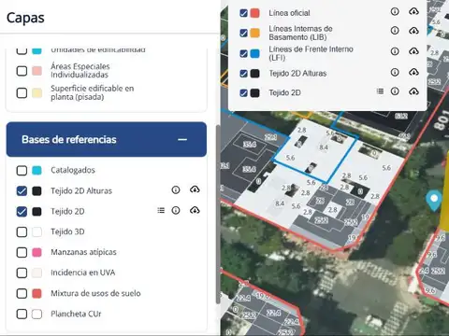
Task: Enable Áreas Especiales Individualizadas layer
Action: click(x=22, y=71)
